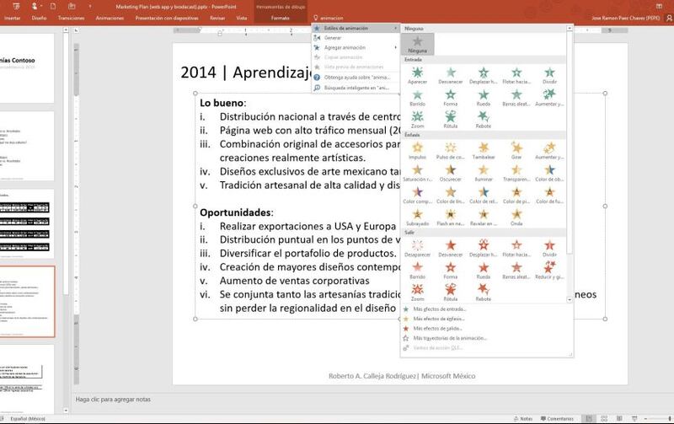Open the Revisar ribbon tab

tap(217, 18)
